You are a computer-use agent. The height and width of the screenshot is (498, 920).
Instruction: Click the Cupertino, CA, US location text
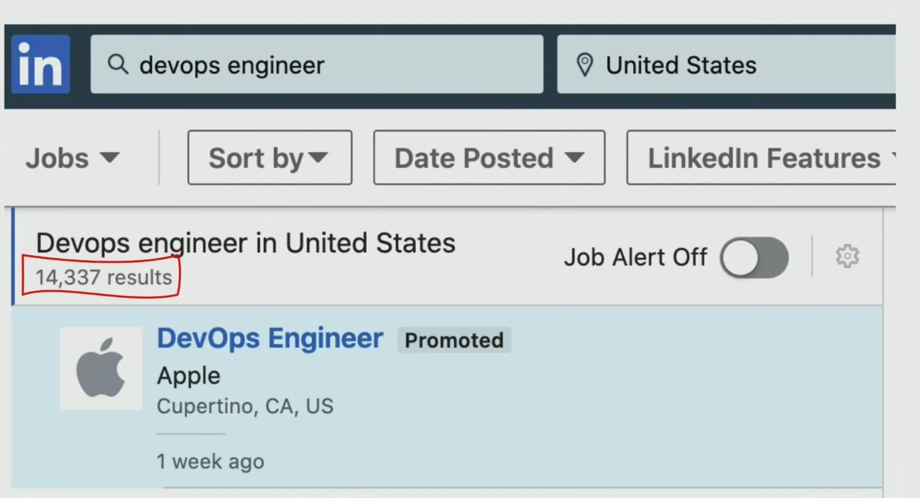point(245,406)
